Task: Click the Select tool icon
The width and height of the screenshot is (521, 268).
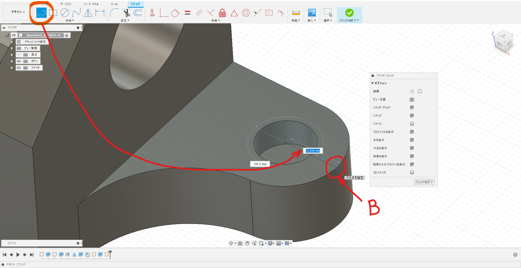Action: point(328,13)
